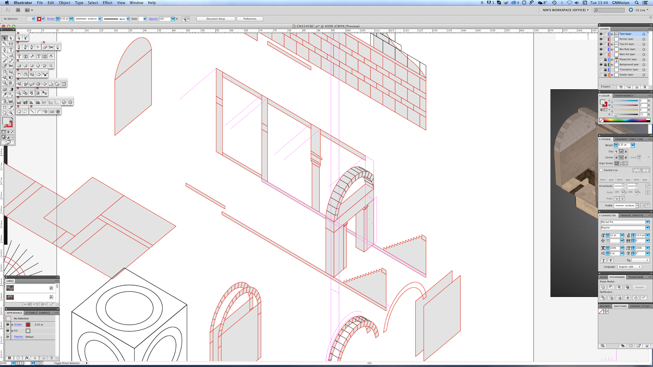Click the Unite shape mode icon
This screenshot has width=653, height=367.
603,287
